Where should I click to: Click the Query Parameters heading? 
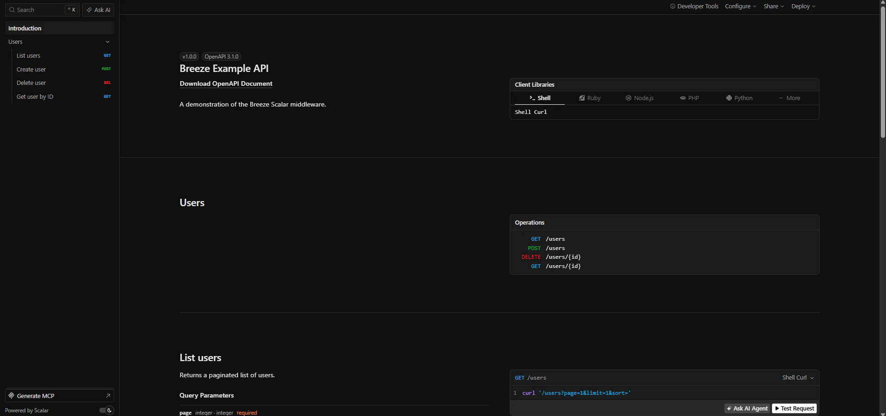pos(206,395)
